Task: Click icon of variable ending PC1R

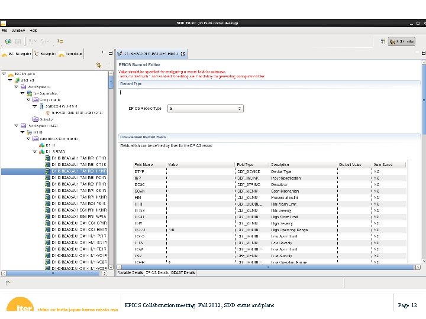Action: (x=47, y=178)
